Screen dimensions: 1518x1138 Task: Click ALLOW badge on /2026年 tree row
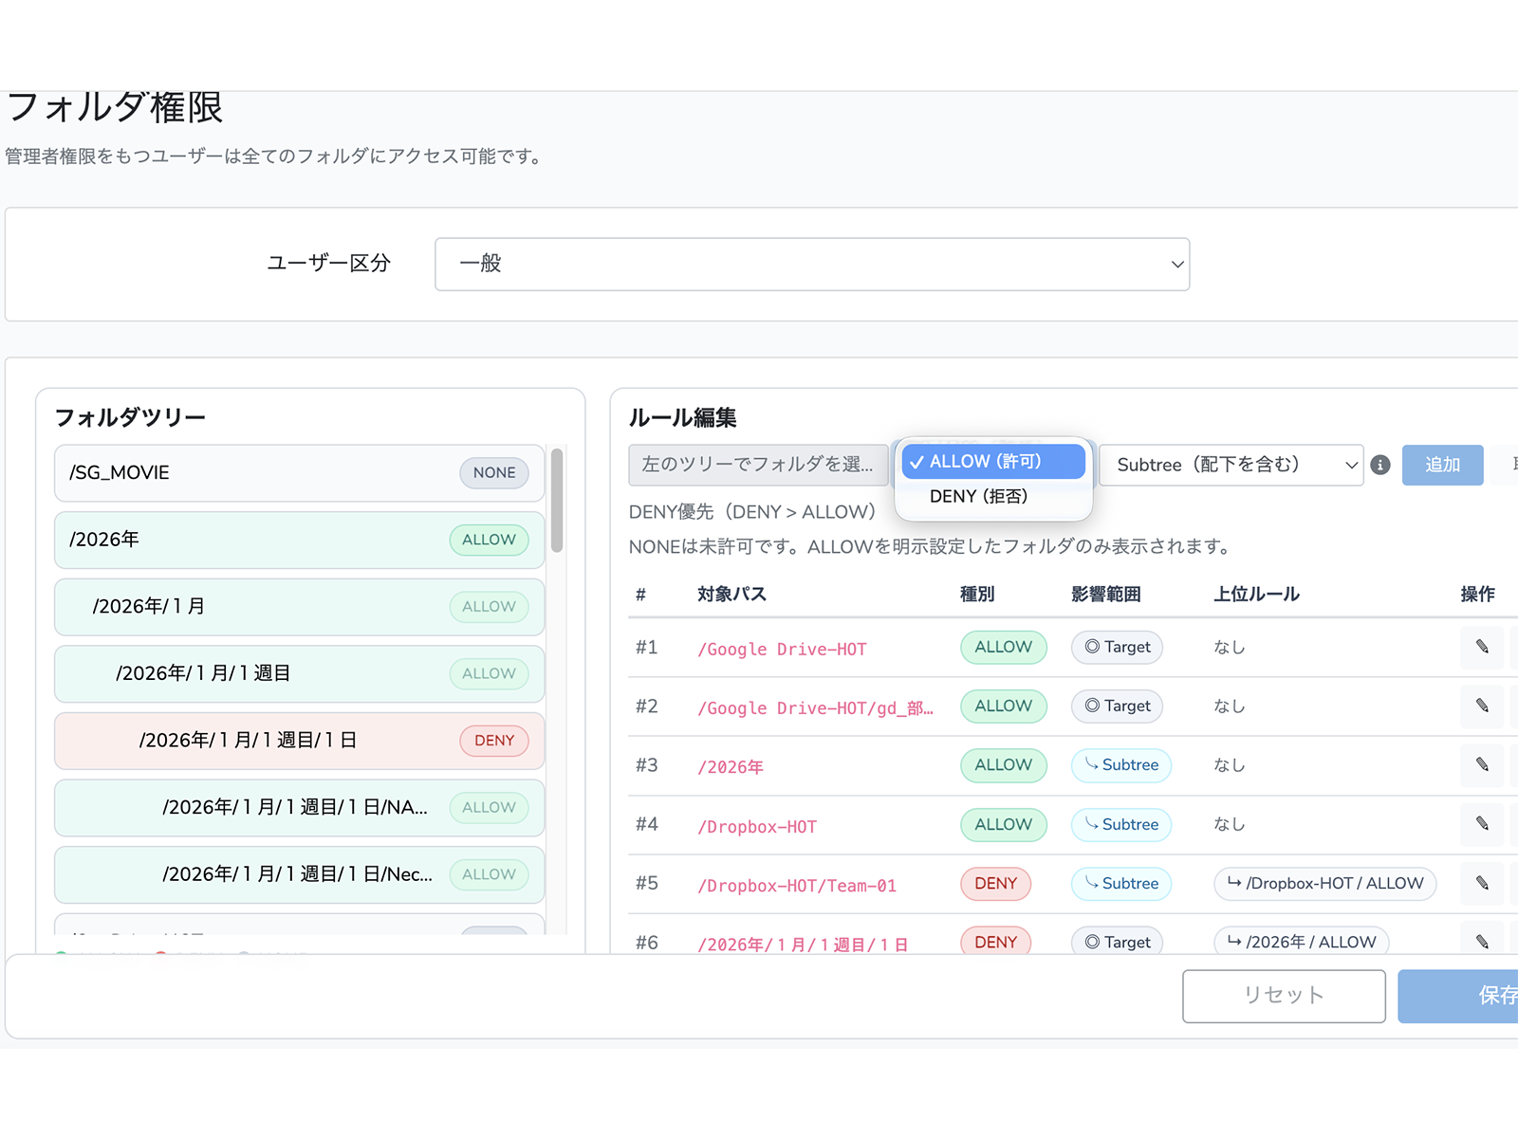(x=489, y=540)
